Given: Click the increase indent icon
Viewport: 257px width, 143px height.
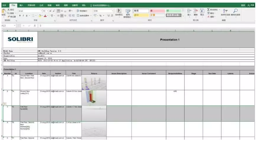Looking at the screenshot, I should (74, 16).
